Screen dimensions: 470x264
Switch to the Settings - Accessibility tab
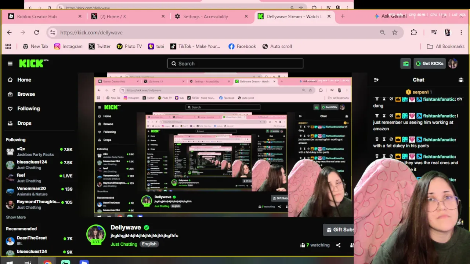[210, 16]
